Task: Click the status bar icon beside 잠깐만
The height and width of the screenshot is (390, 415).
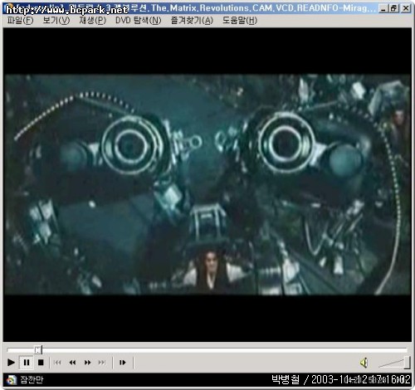Action: pyautogui.click(x=12, y=380)
